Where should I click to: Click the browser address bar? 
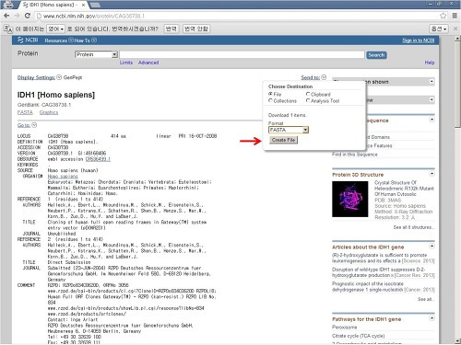237,16
